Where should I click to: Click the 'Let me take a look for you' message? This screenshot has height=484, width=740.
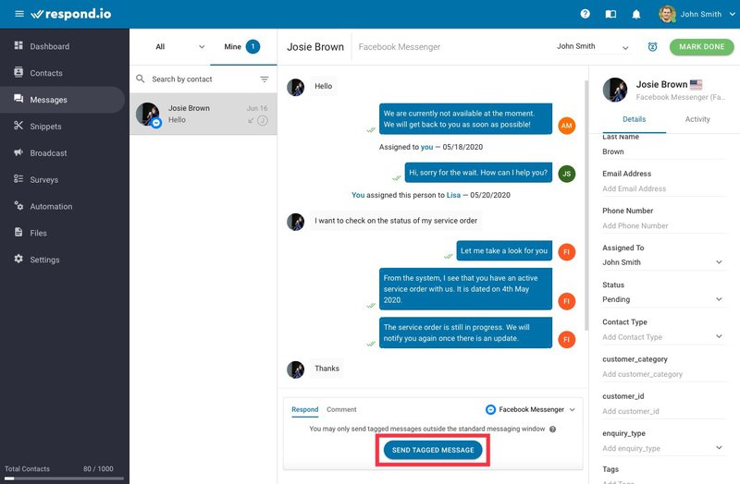[504, 250]
